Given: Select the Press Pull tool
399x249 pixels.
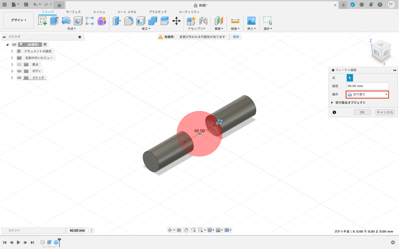Looking at the screenshot, I should tap(117, 21).
